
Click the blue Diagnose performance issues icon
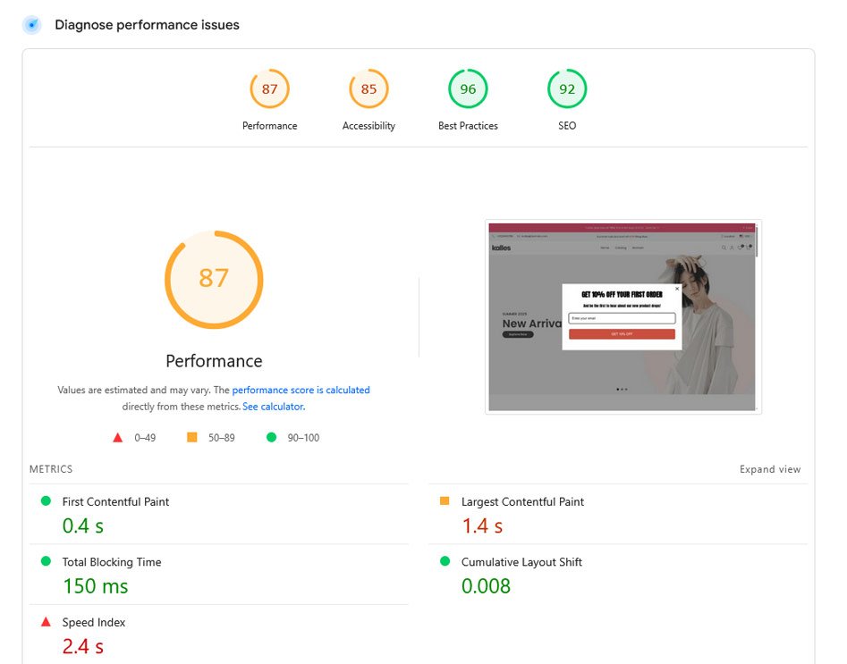[32, 25]
